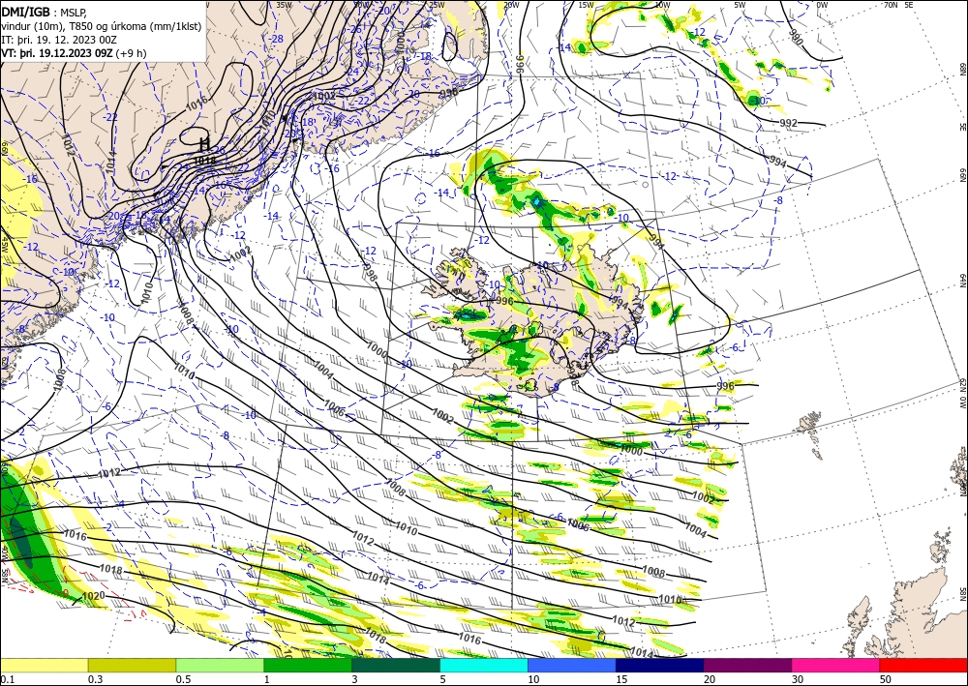Click the 990 isobar label
Viewport: 968px width, 686px height.
point(797,39)
